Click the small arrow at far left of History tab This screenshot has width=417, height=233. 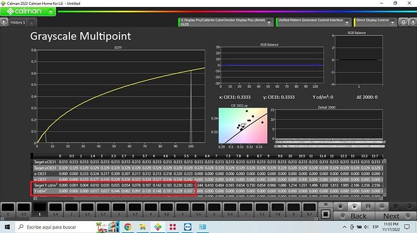pos(4,22)
